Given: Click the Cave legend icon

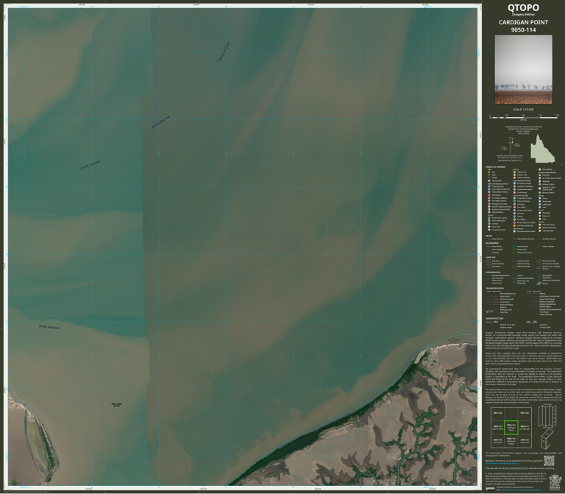Looking at the screenshot, I should (540, 219).
